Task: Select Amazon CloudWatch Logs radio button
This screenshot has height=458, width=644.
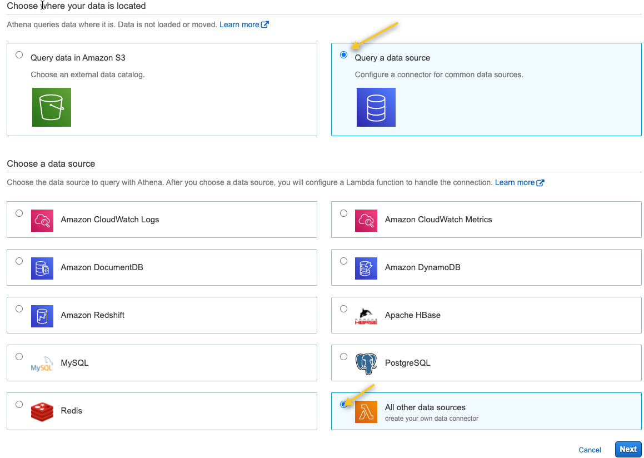Action: pos(19,213)
